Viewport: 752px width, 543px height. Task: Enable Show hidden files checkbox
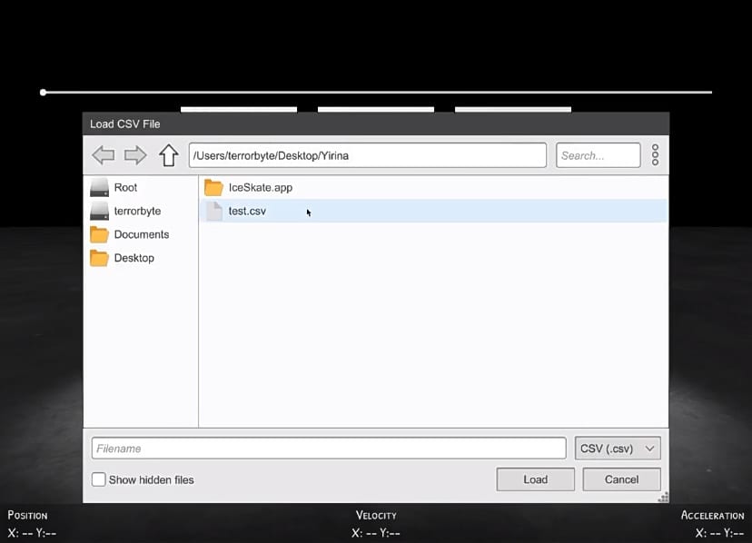(x=98, y=479)
